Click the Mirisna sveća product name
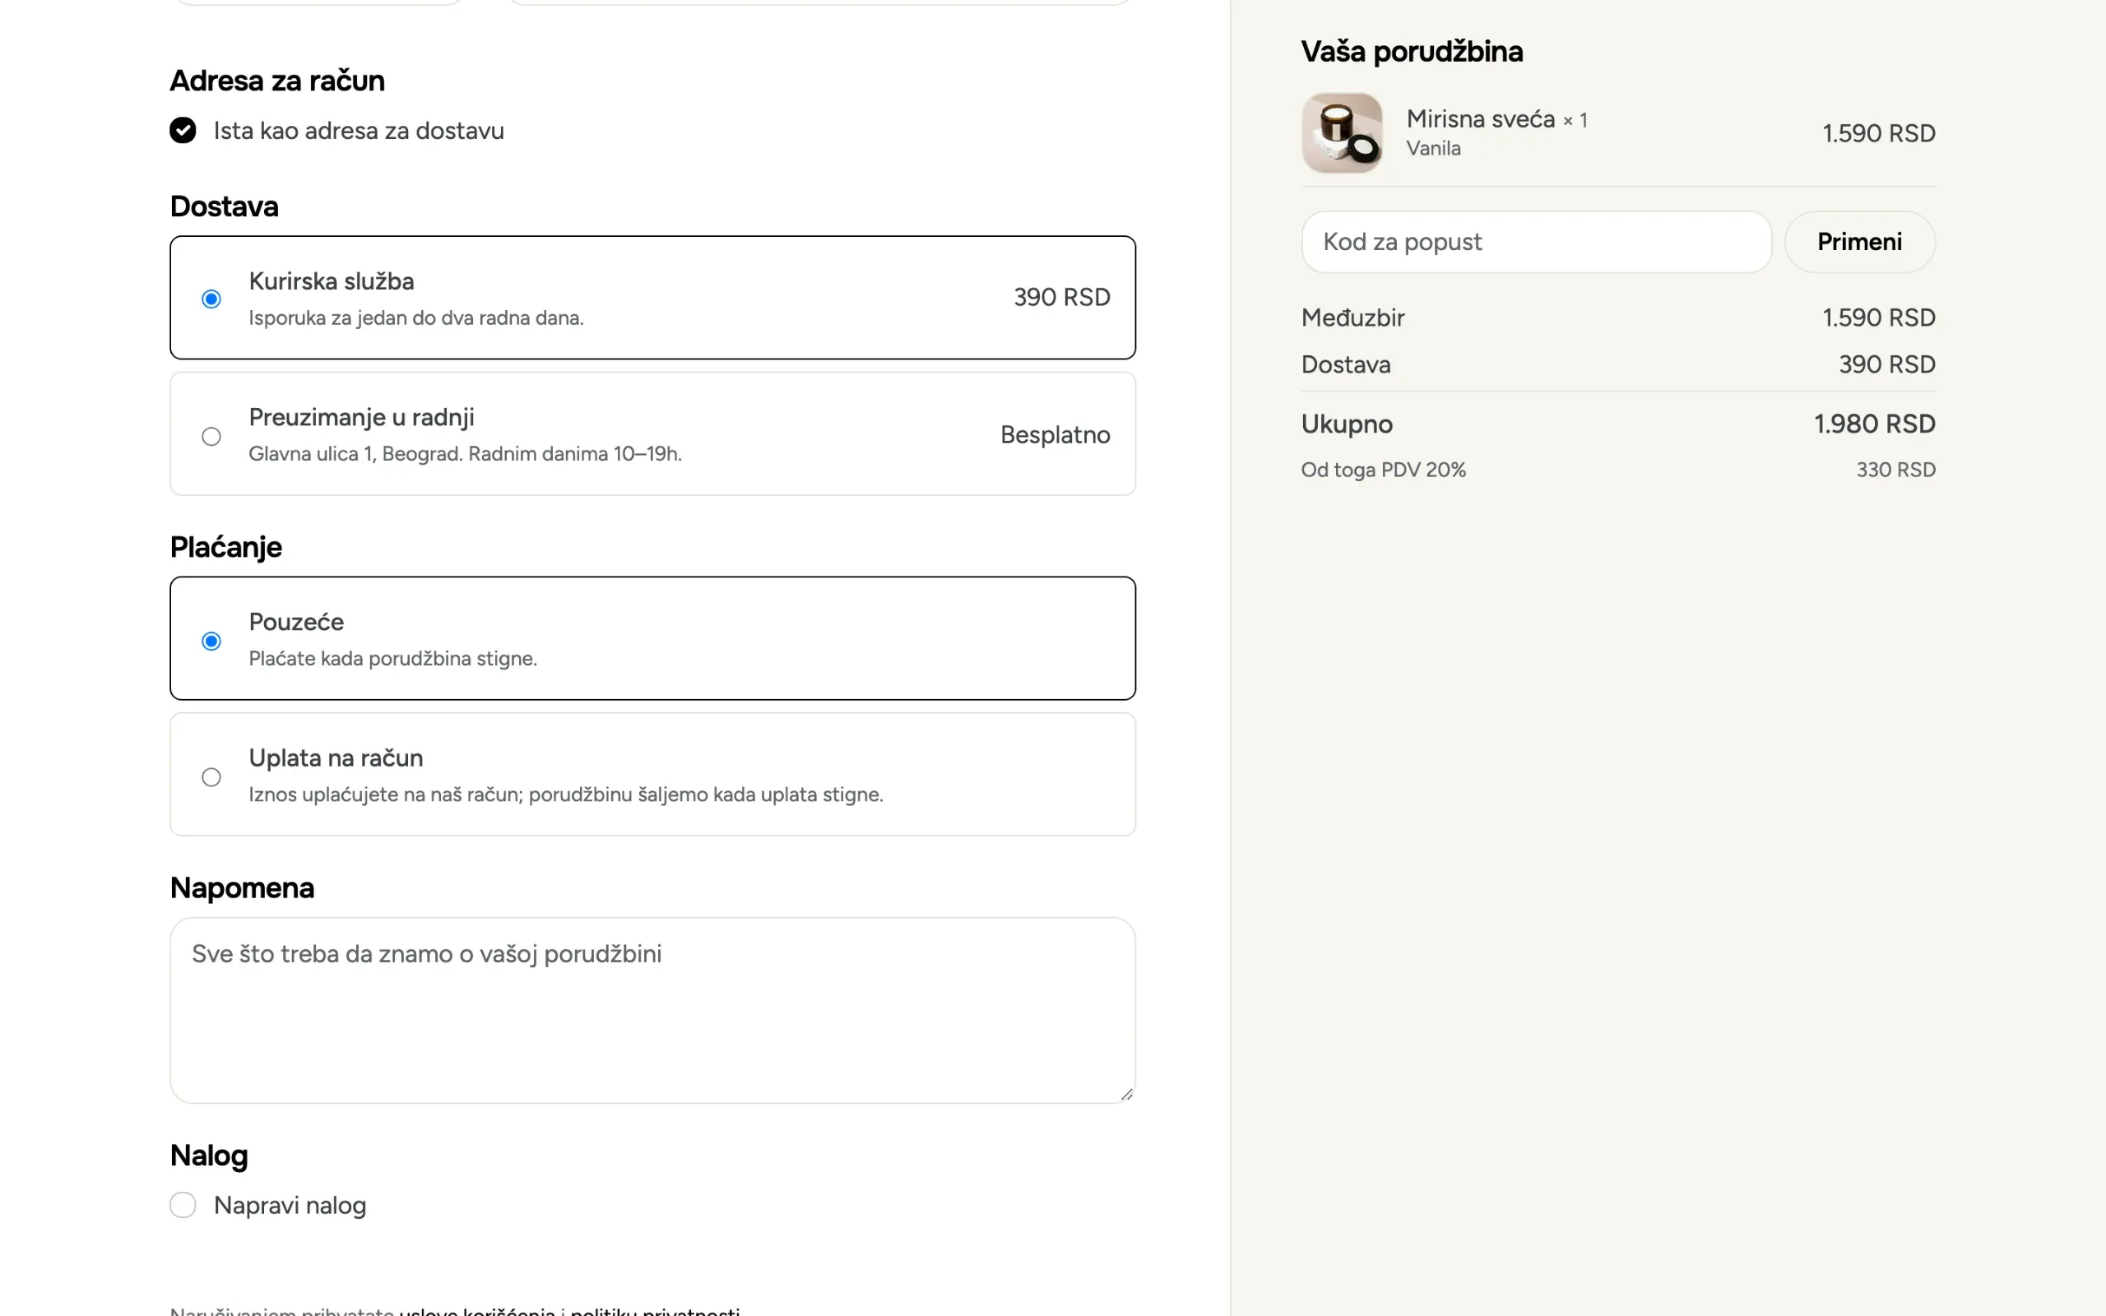 coord(1481,119)
